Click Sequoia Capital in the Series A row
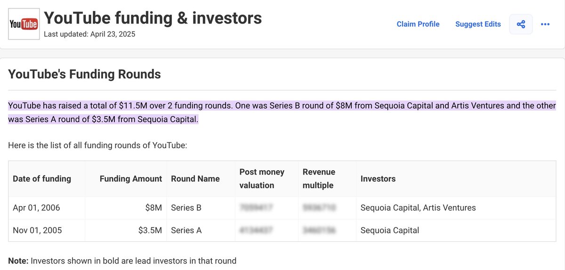 point(390,230)
